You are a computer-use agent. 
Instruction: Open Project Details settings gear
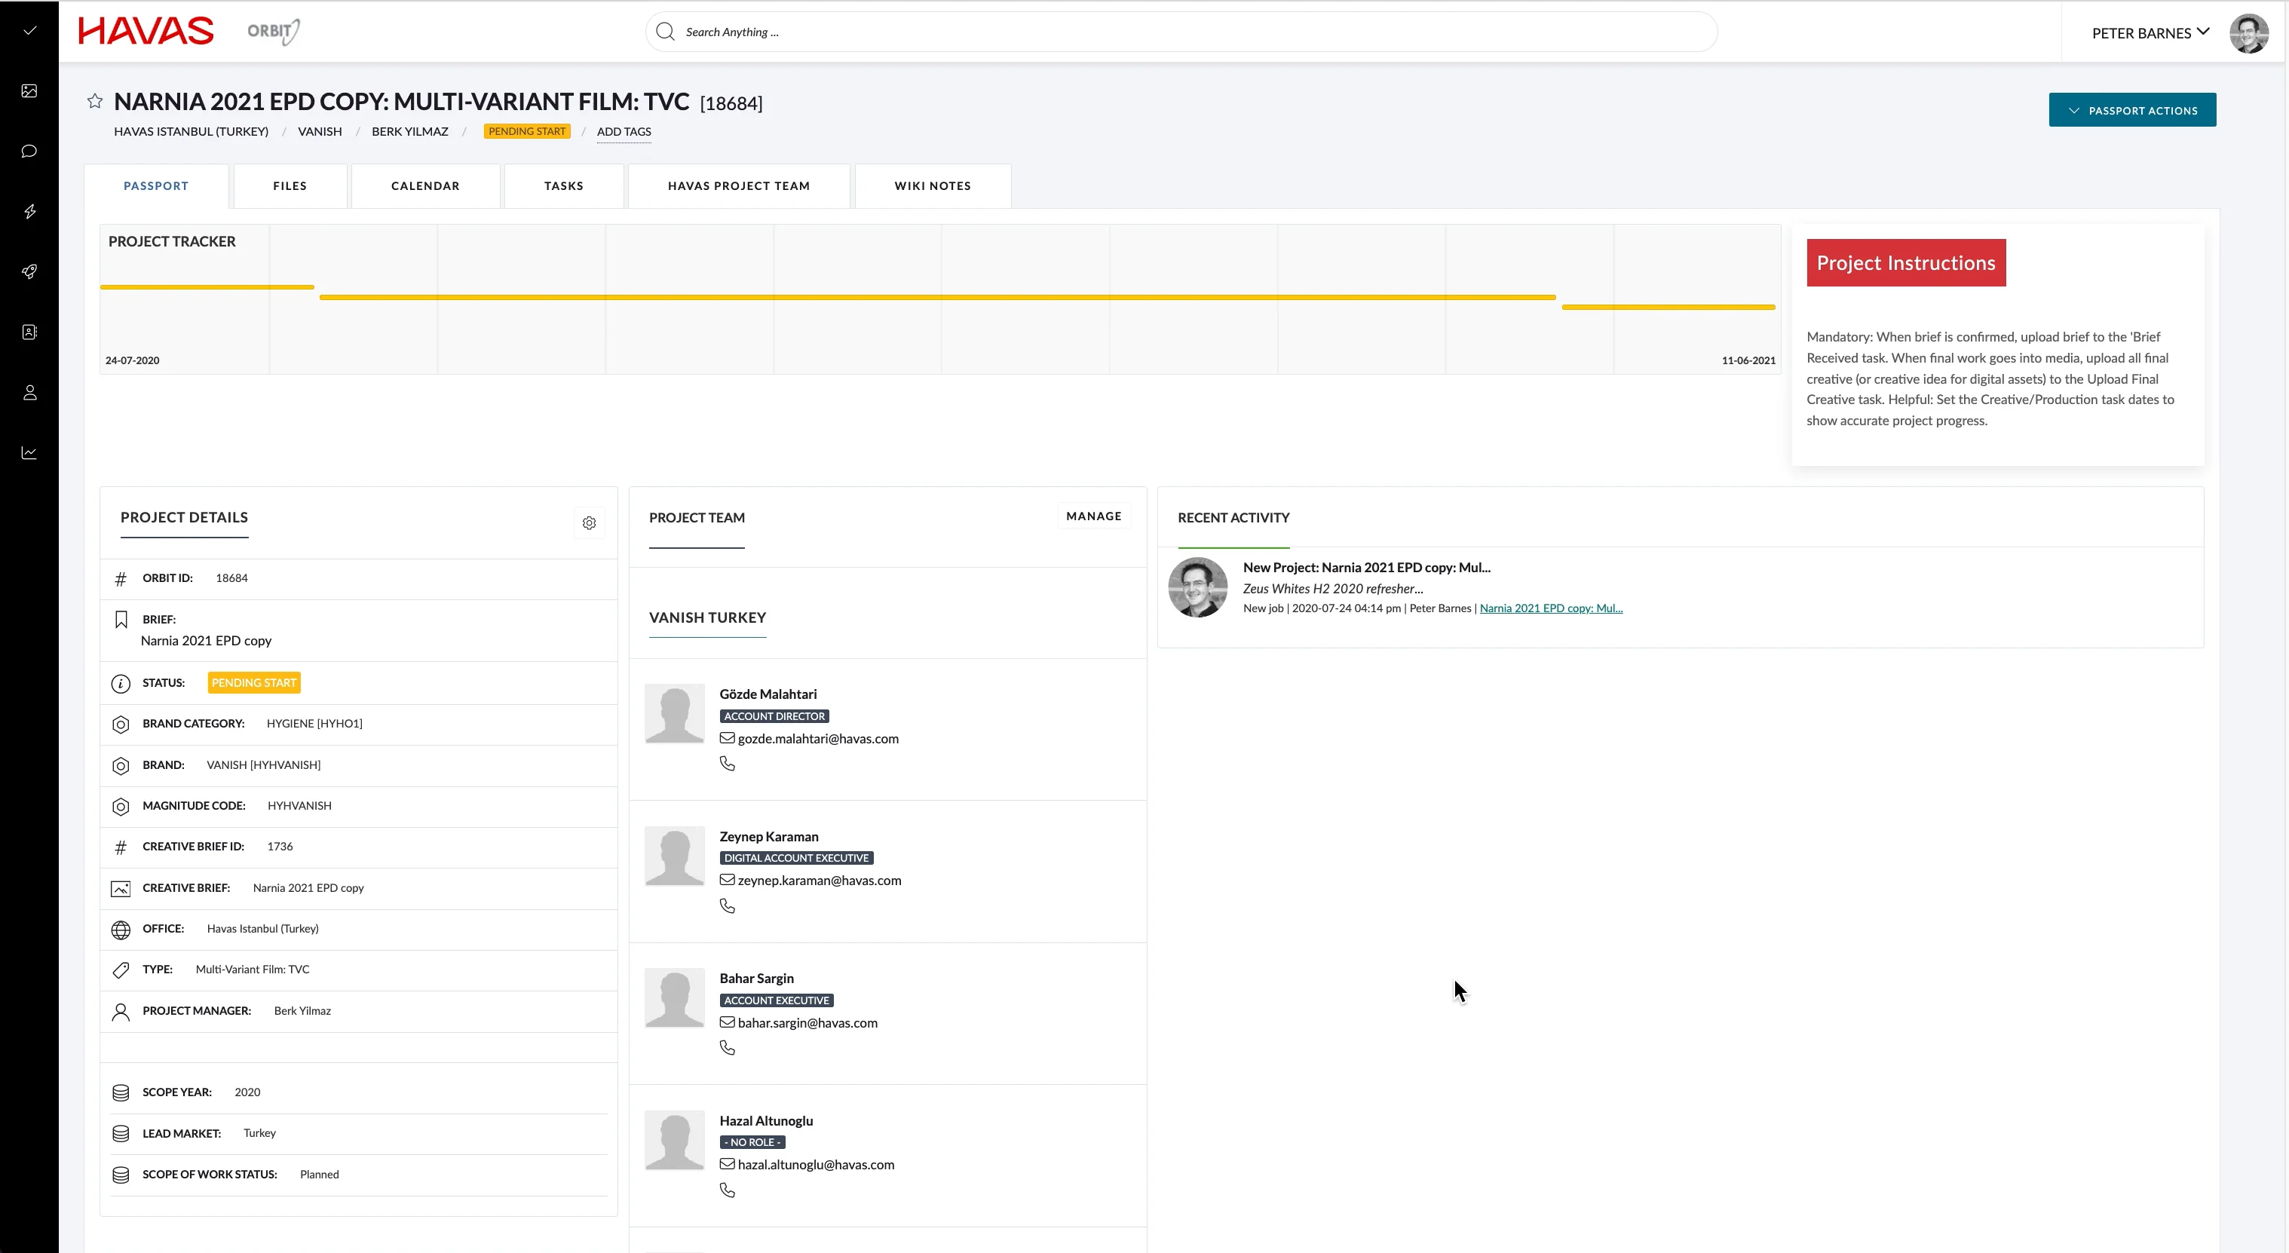coord(589,523)
